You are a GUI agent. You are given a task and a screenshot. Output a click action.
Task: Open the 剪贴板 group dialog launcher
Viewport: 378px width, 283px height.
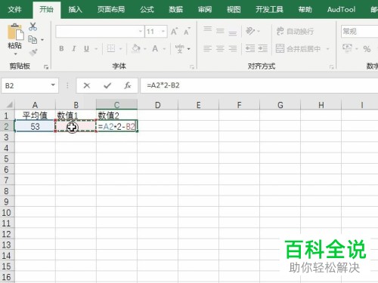pos(46,67)
